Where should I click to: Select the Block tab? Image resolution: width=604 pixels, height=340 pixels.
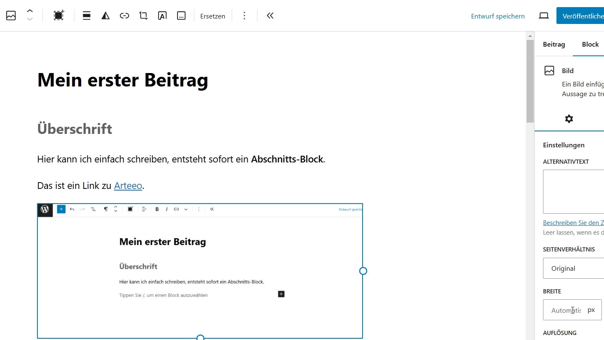(590, 44)
